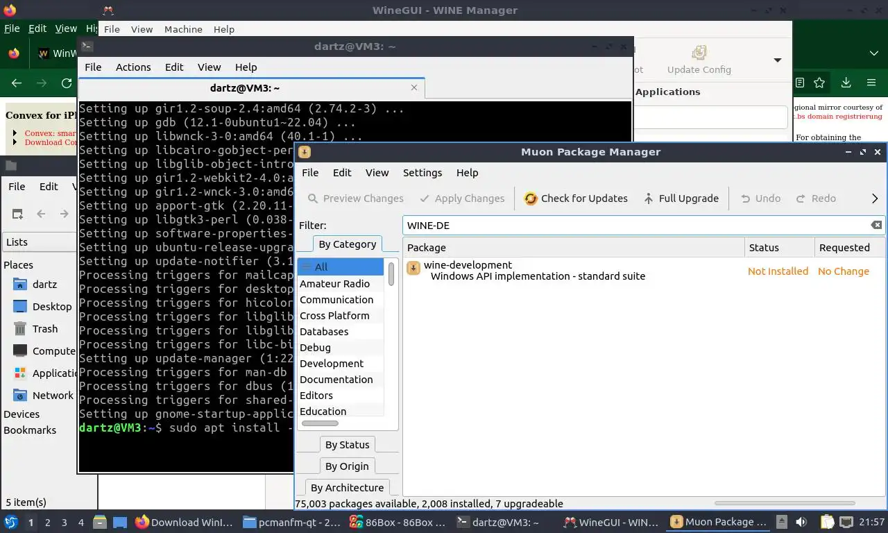888x533 pixels.
Task: Click the Firefox back arrow
Action: click(17, 83)
